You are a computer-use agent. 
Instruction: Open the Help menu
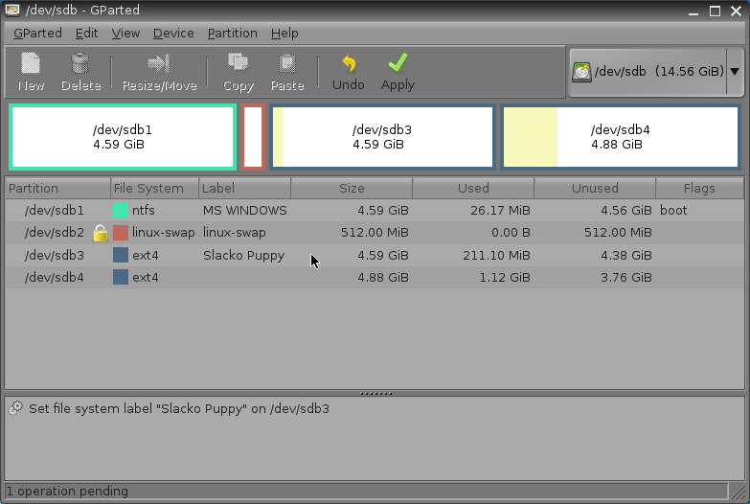[284, 33]
